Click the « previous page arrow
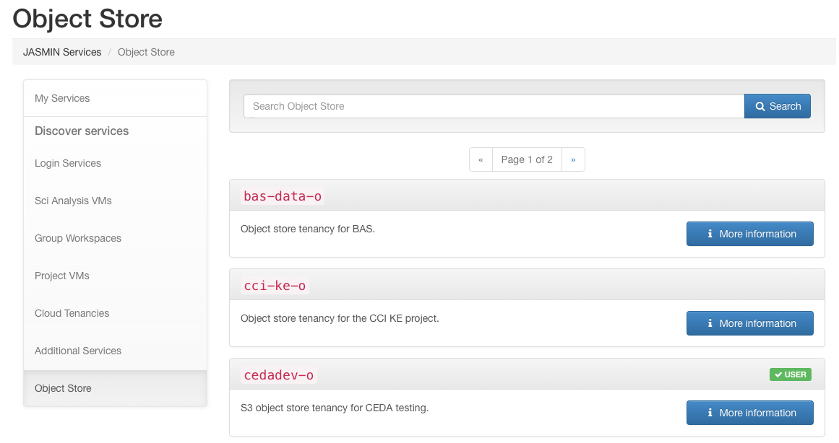Screen dimensions: 839x443 click(x=481, y=159)
